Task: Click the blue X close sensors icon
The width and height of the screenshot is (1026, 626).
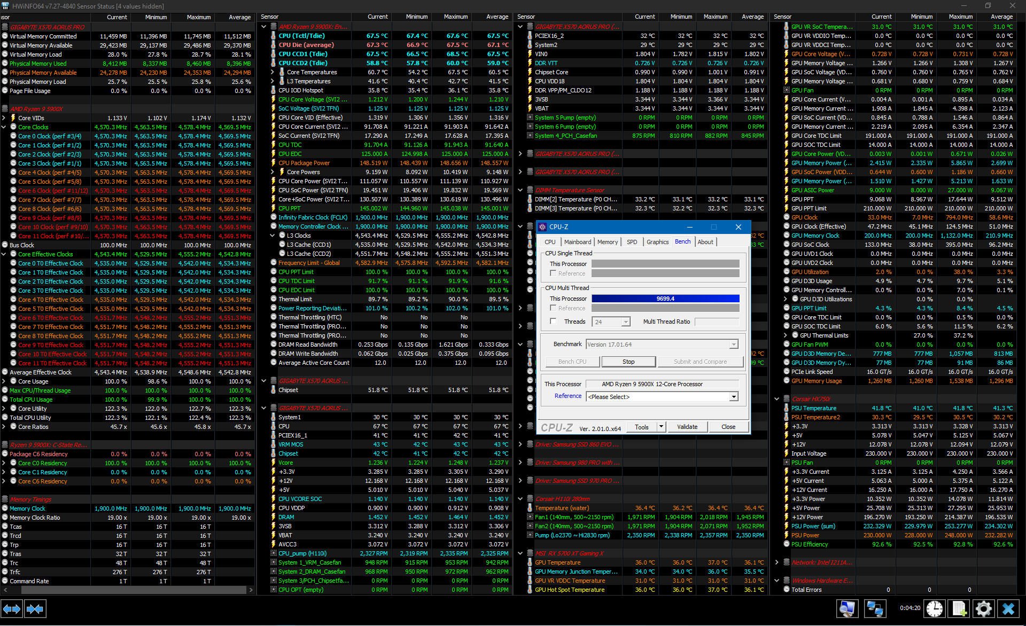Action: click(1008, 609)
